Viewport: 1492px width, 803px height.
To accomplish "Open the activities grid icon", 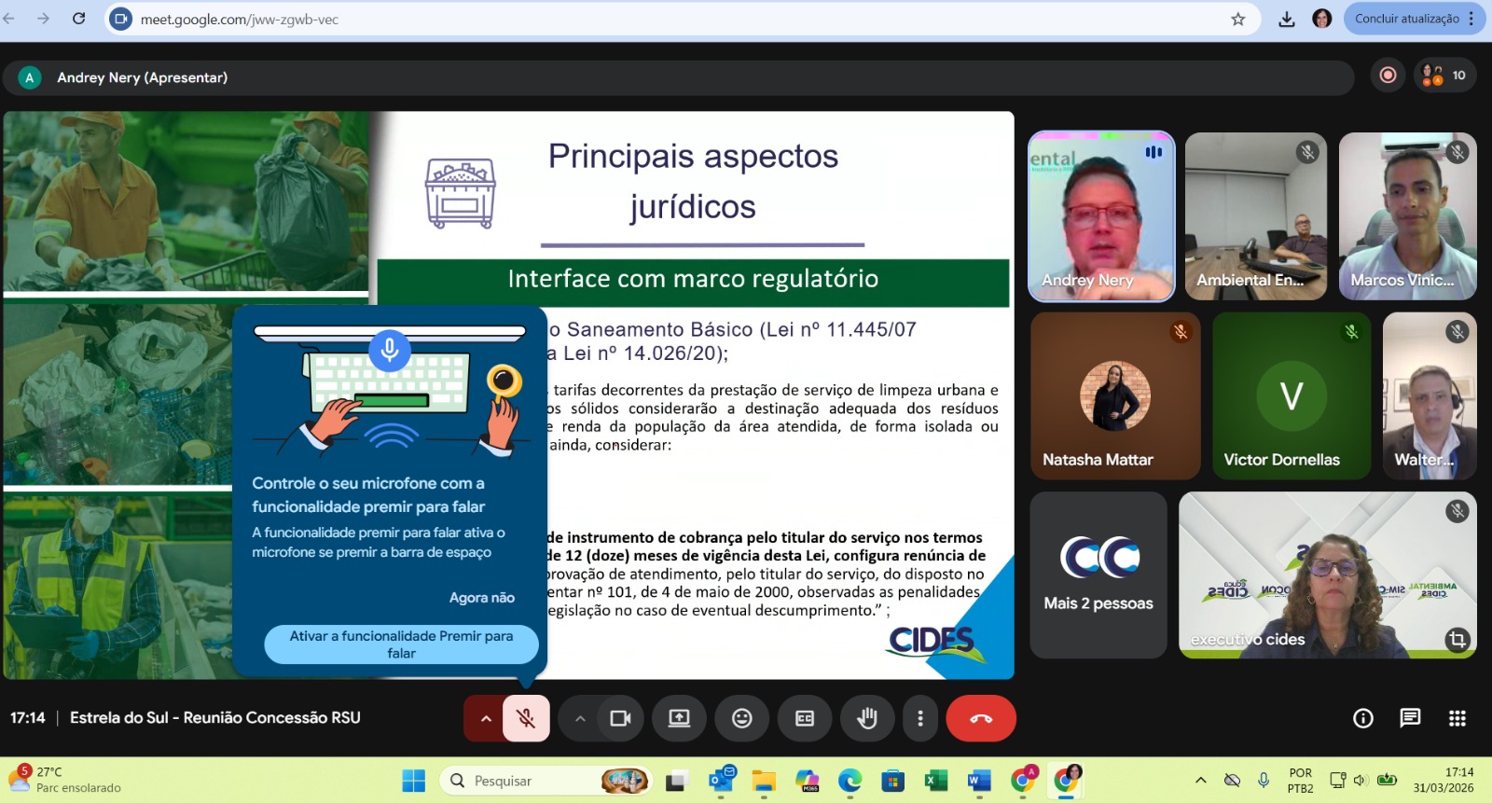I will [1457, 718].
